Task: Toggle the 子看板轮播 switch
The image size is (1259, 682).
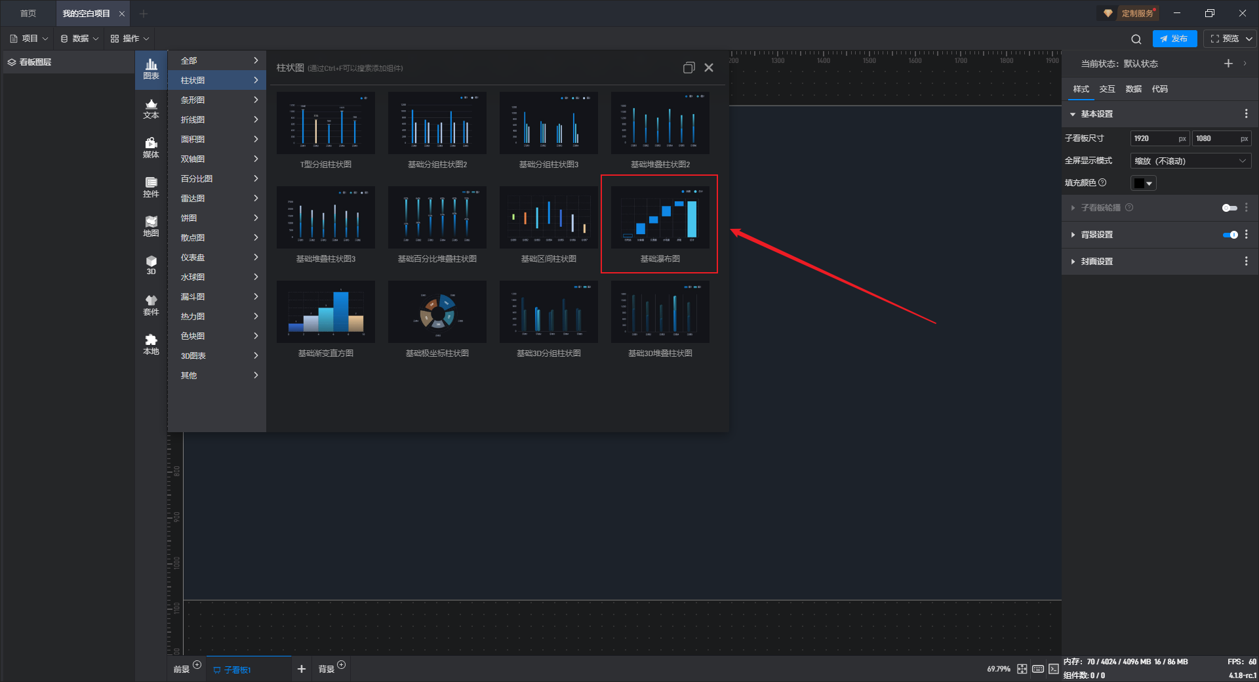Action: (x=1229, y=208)
